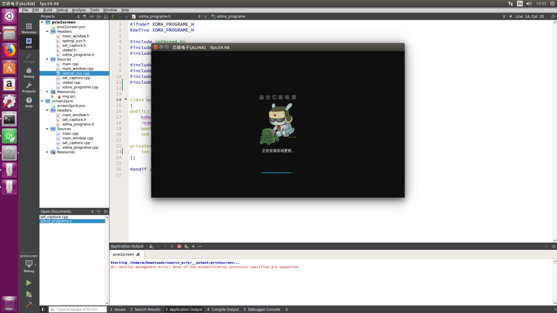Screen dimensions: 557x313
Task: Open the Files manager from the dock
Action: pos(9,33)
